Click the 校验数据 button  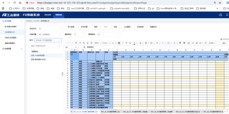tap(140, 27)
